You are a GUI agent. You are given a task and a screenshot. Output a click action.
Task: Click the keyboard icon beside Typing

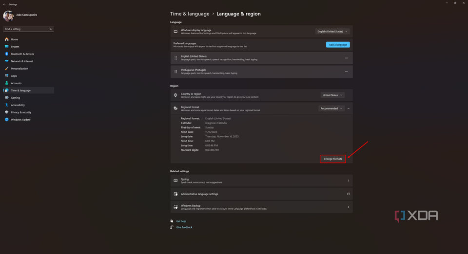point(175,181)
